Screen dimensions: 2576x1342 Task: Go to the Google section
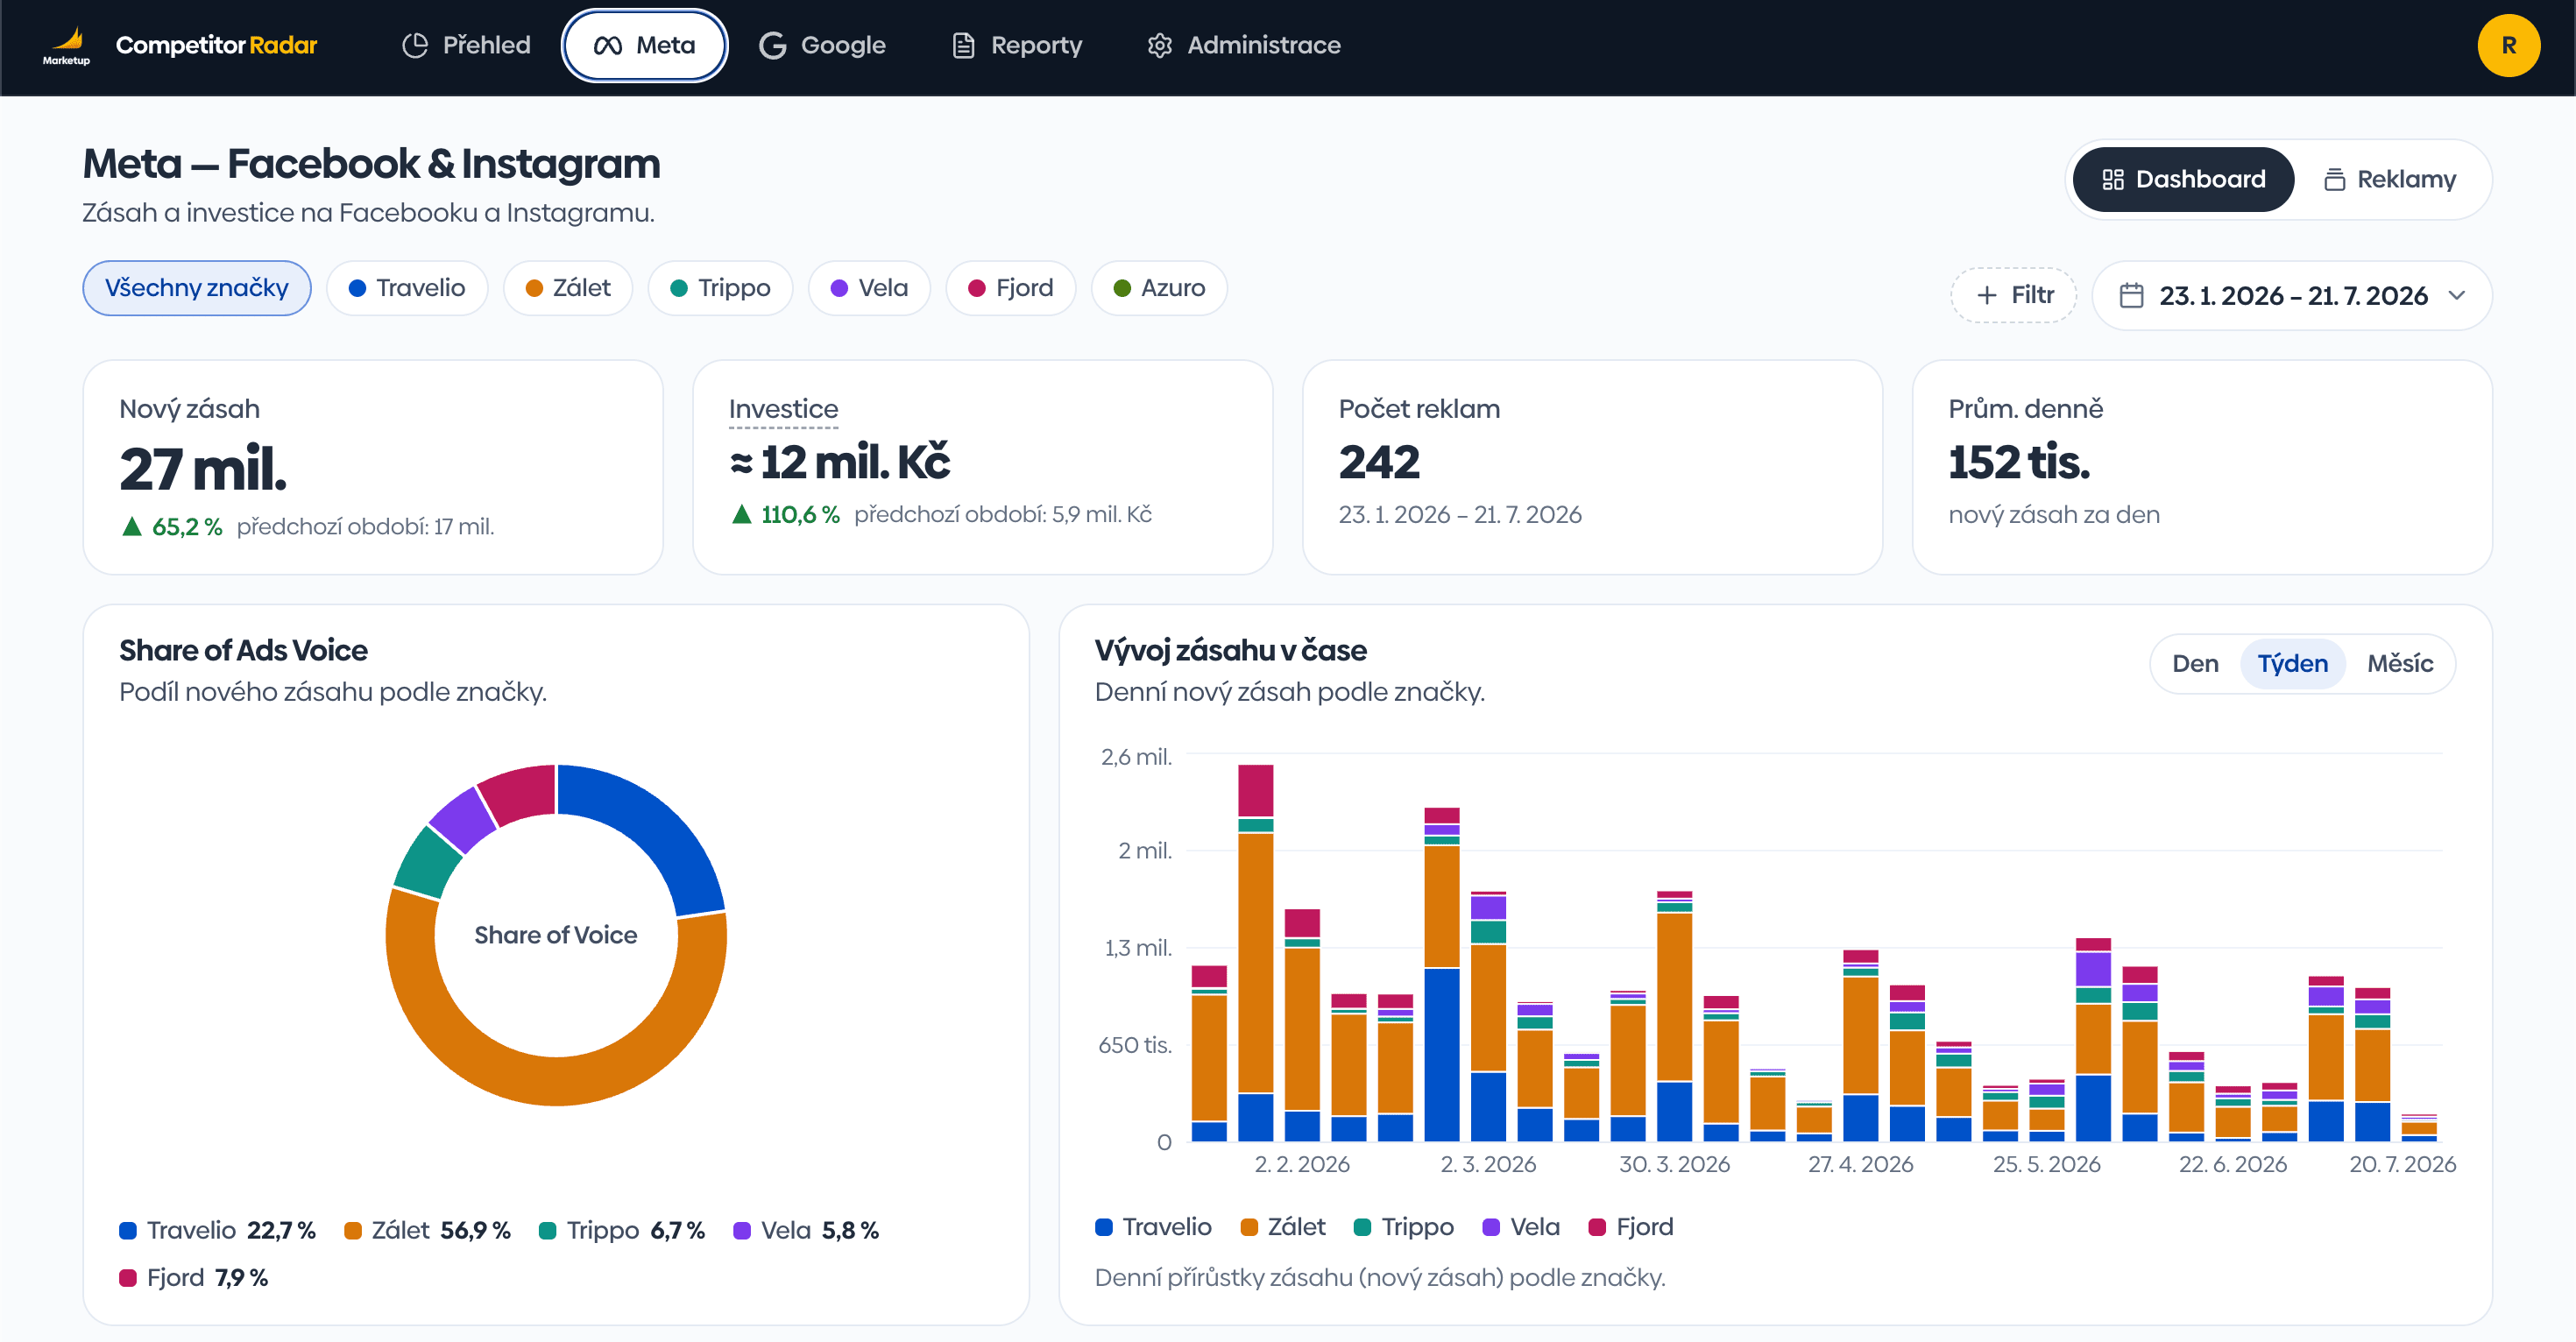tap(822, 45)
